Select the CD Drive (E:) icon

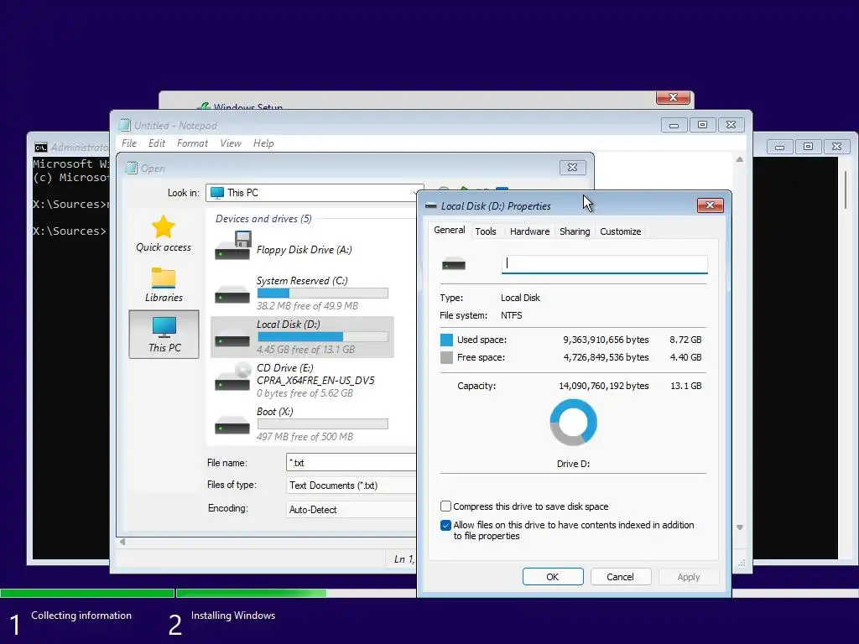[232, 377]
